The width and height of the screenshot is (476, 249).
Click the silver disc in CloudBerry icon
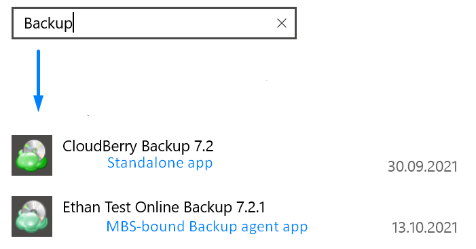36,148
